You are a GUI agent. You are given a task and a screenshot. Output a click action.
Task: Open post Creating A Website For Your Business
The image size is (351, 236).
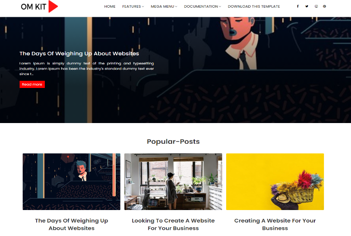pos(275,224)
